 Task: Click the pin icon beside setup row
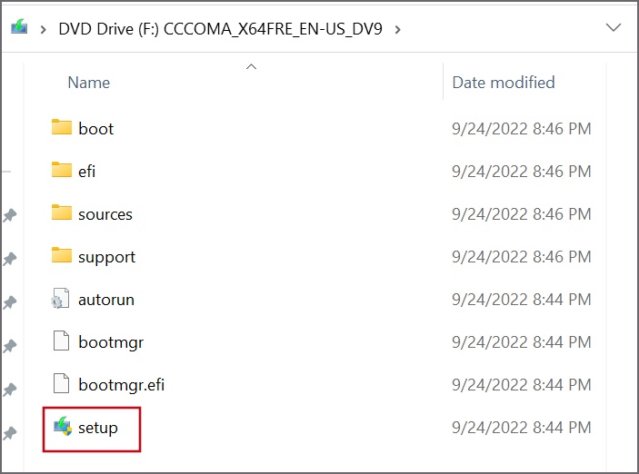coord(10,433)
